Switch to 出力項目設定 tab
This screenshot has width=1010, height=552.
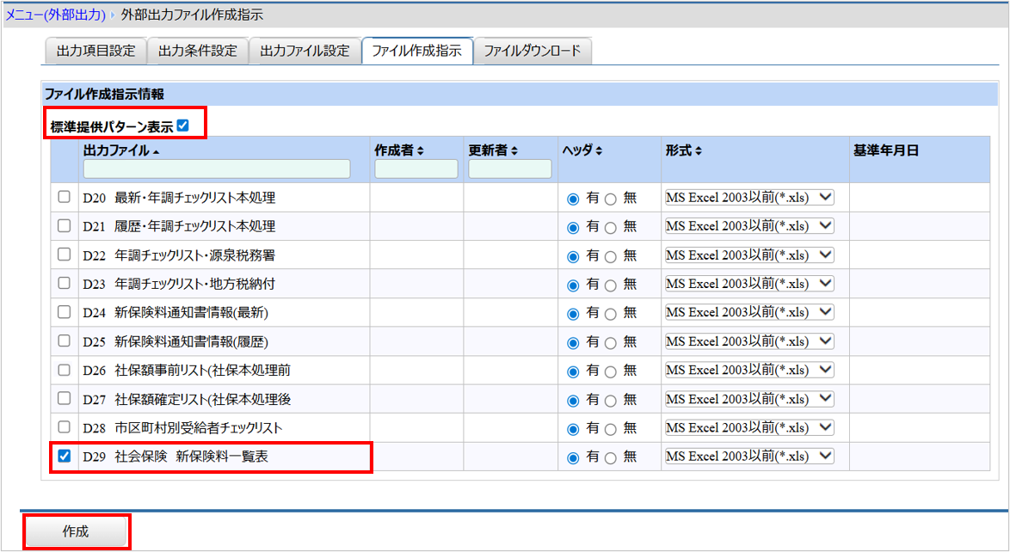(96, 51)
